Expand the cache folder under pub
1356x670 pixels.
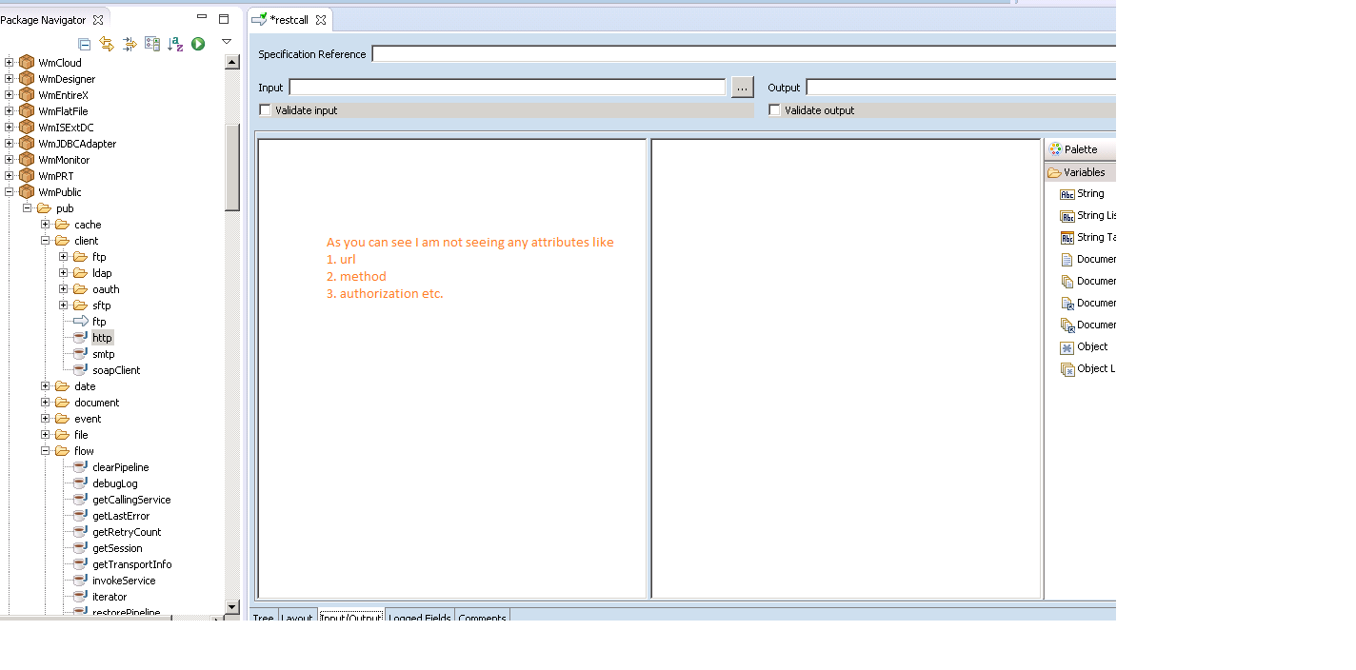pyautogui.click(x=45, y=224)
